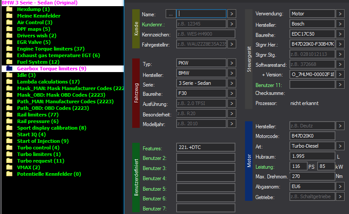Open the + Version arrow dropdown

pos(340,74)
